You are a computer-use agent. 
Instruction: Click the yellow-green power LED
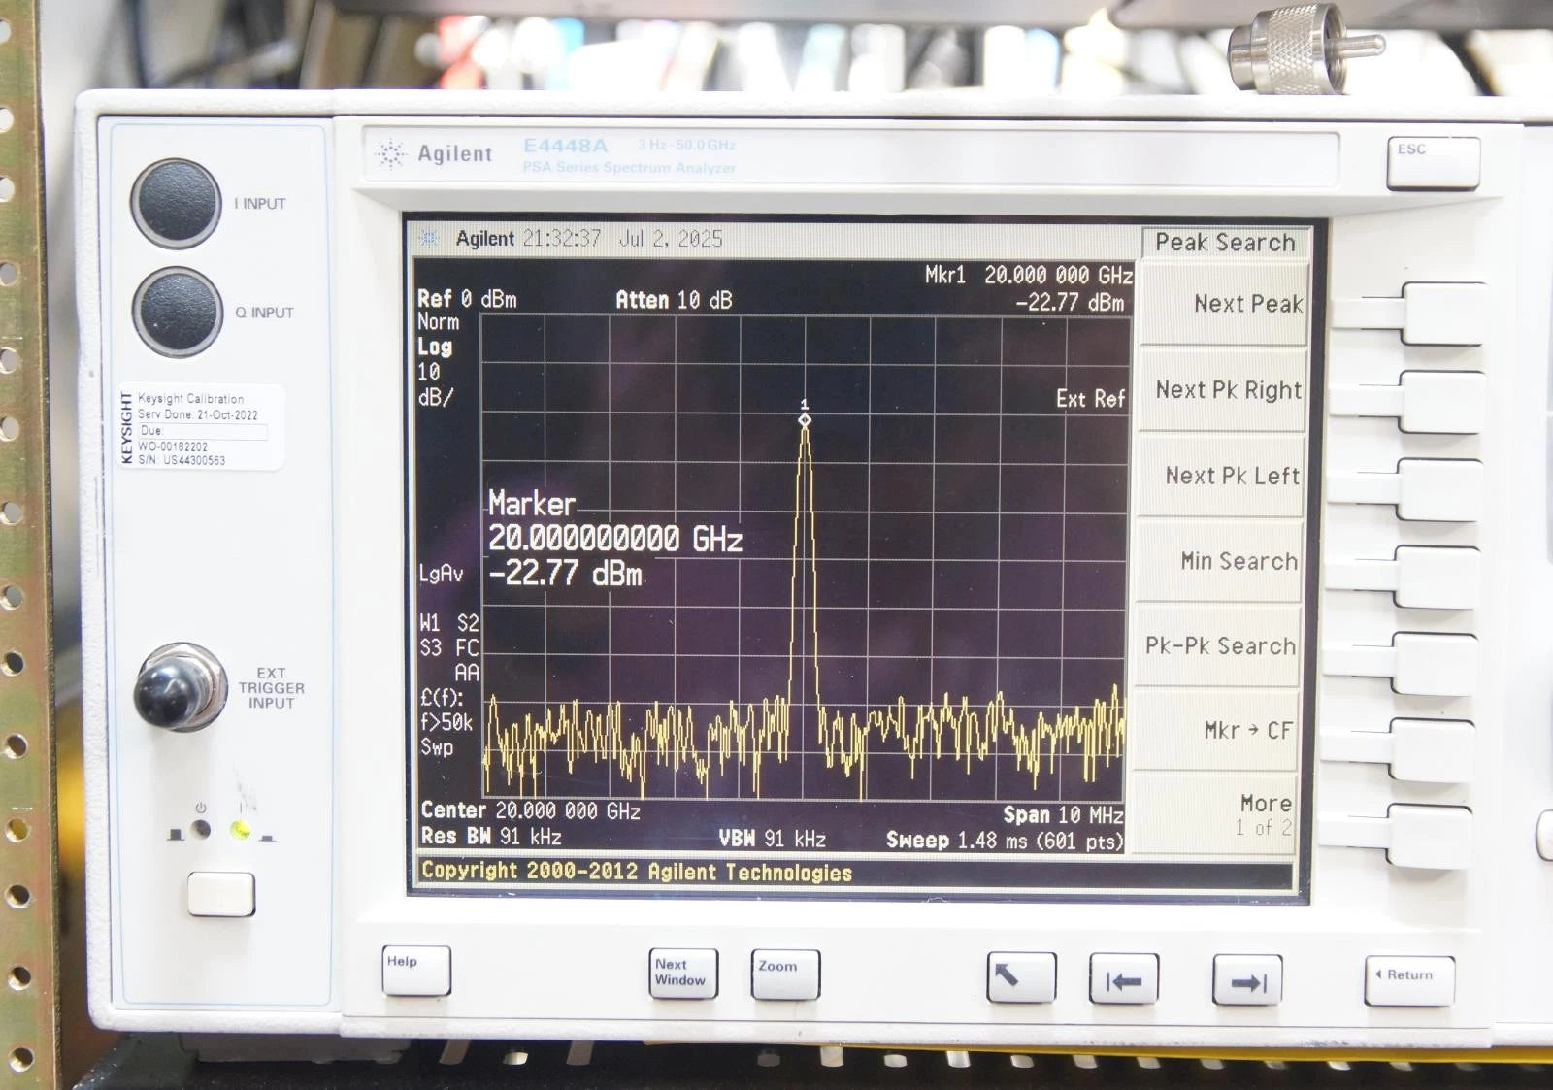click(240, 829)
